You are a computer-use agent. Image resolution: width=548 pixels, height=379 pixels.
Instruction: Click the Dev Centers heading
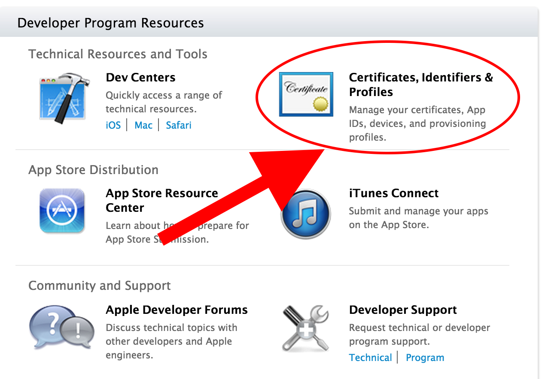pyautogui.click(x=140, y=78)
